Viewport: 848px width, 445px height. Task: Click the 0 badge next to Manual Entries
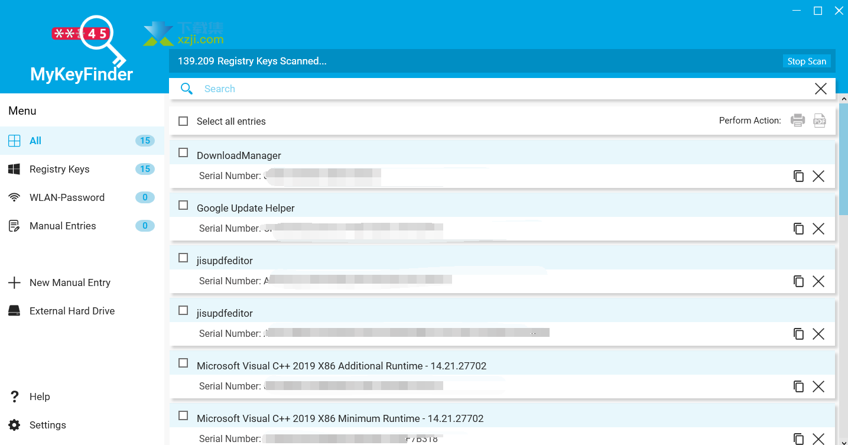click(145, 226)
